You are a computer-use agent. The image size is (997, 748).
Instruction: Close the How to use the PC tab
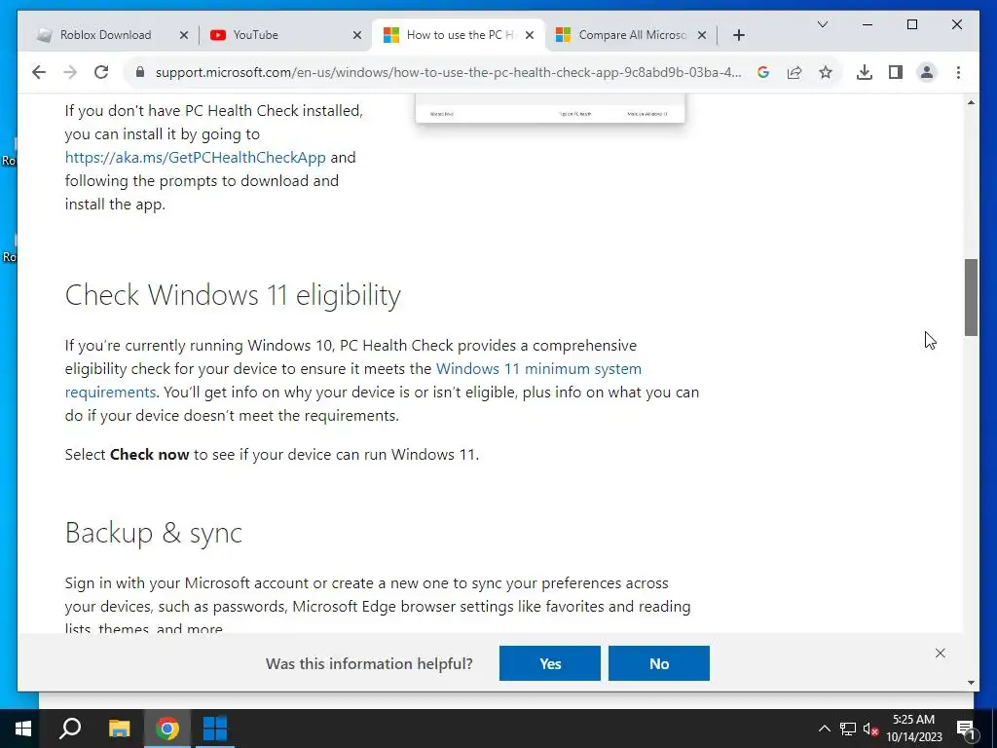(x=530, y=35)
